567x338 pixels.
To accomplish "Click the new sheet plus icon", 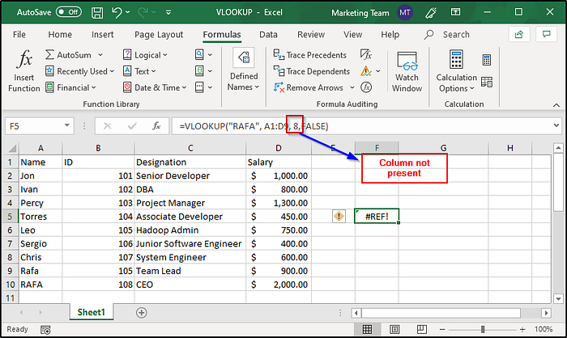I will pyautogui.click(x=142, y=312).
